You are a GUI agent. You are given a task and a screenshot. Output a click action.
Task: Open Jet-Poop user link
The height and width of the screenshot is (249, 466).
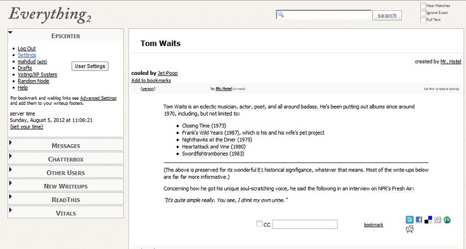[x=168, y=73]
